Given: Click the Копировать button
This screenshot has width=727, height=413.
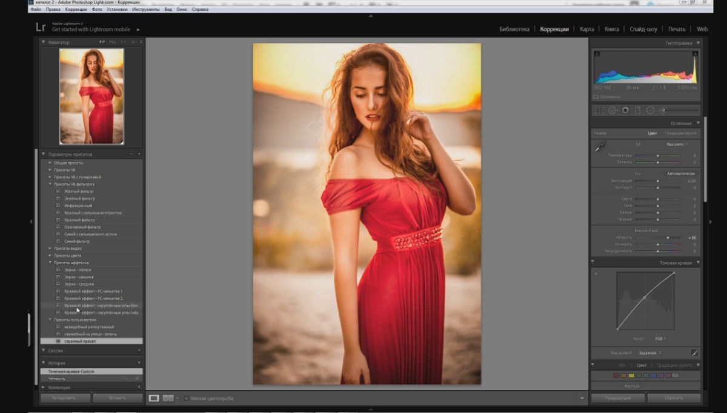Looking at the screenshot, I should coord(65,398).
